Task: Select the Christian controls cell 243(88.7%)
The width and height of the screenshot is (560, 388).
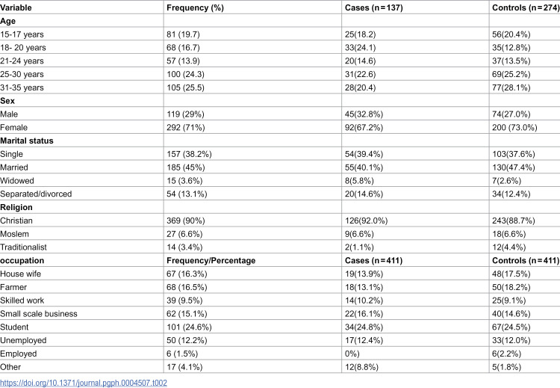Action: click(x=513, y=221)
